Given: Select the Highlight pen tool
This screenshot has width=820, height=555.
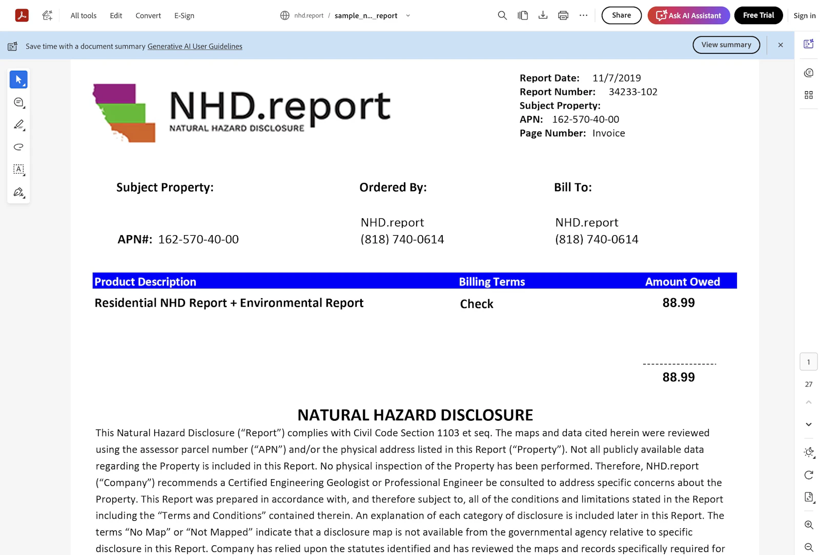Looking at the screenshot, I should coord(18,125).
